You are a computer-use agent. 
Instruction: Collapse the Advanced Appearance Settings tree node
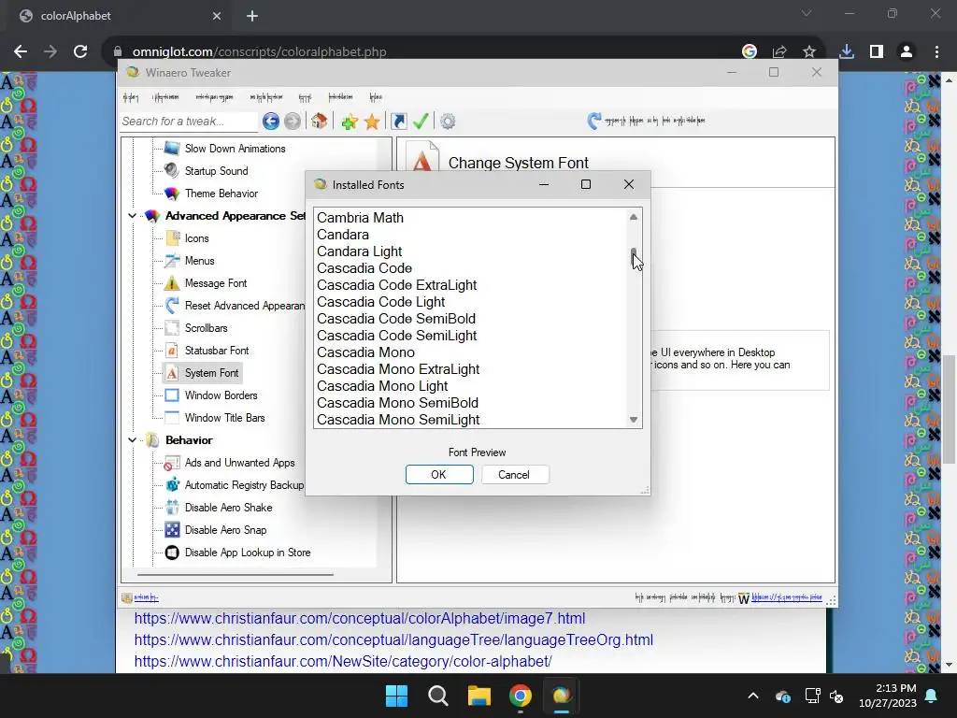click(x=132, y=216)
